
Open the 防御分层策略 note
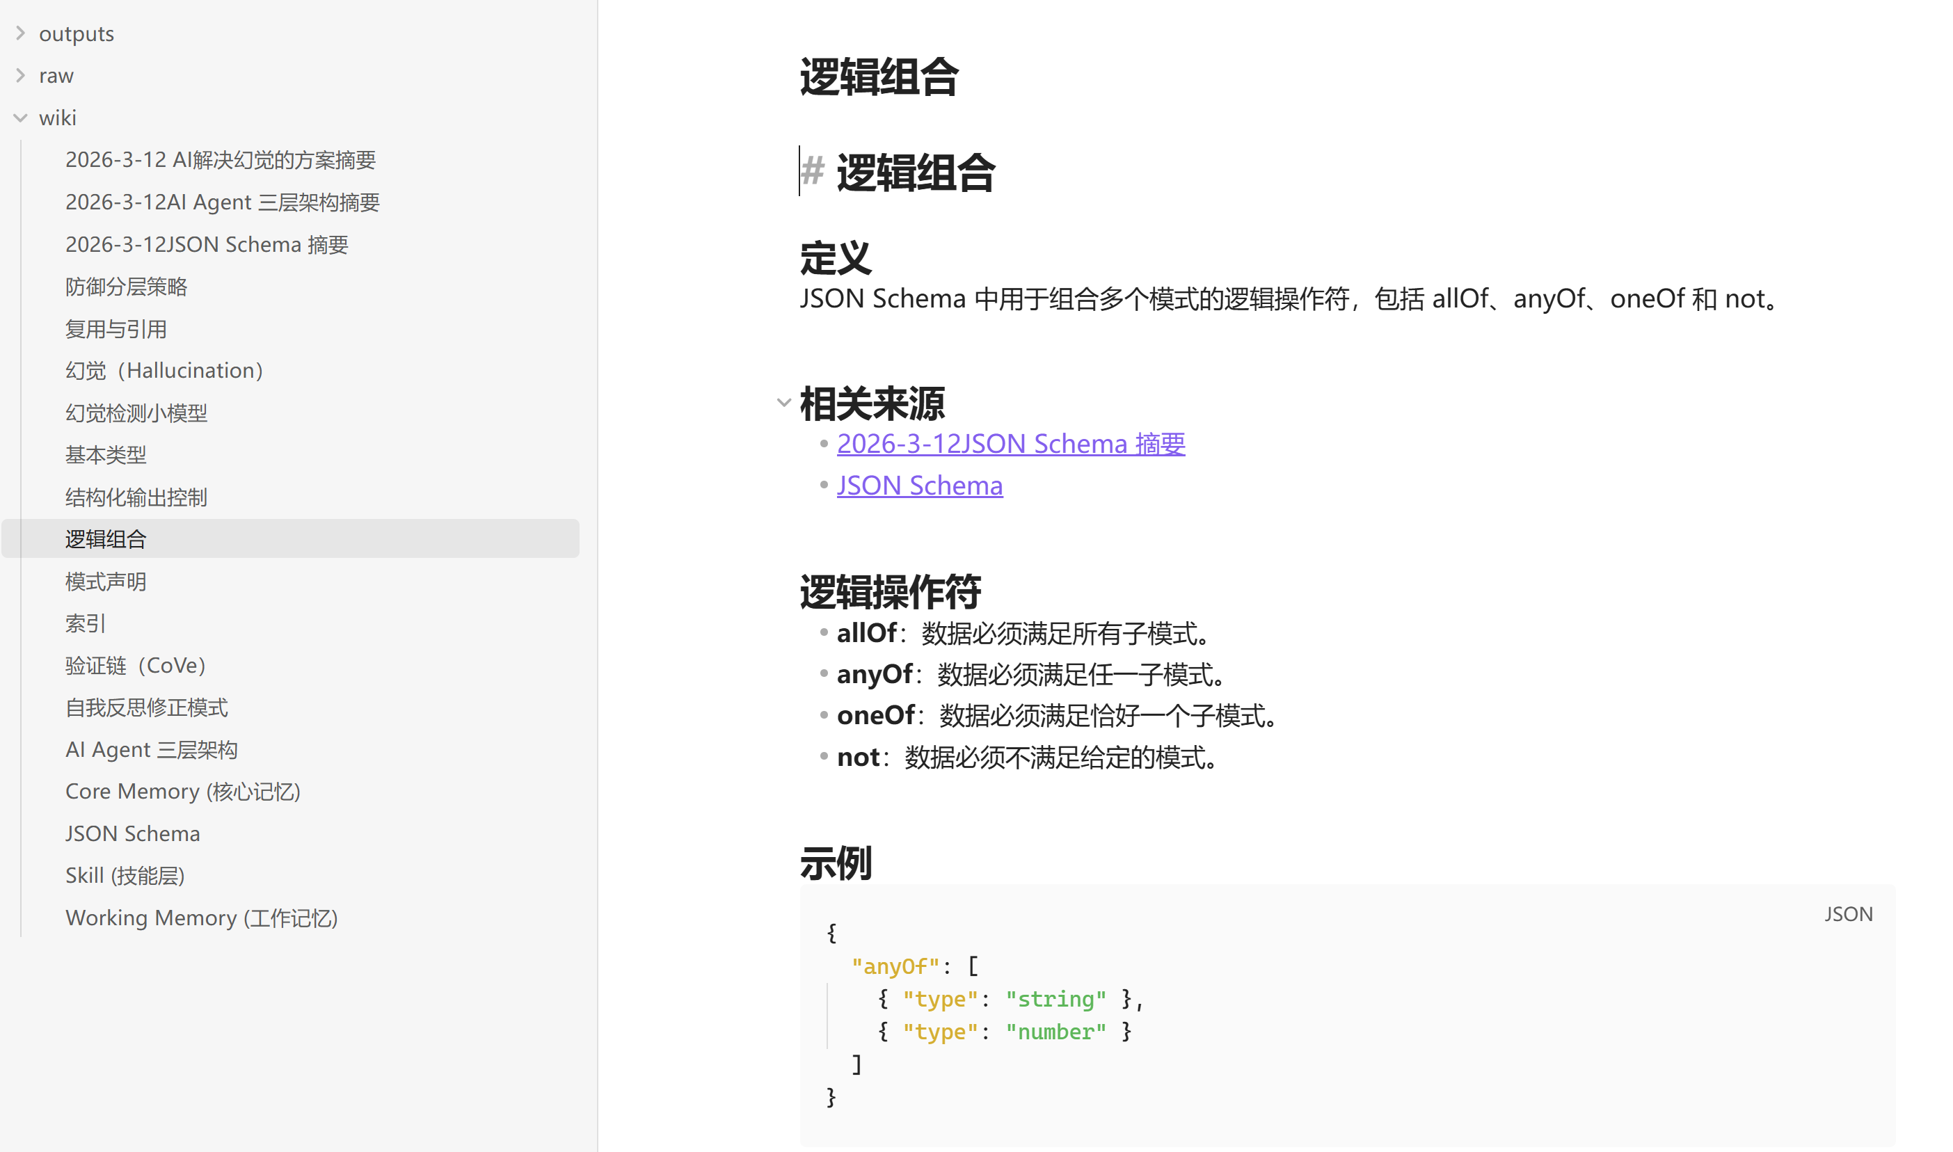126,287
